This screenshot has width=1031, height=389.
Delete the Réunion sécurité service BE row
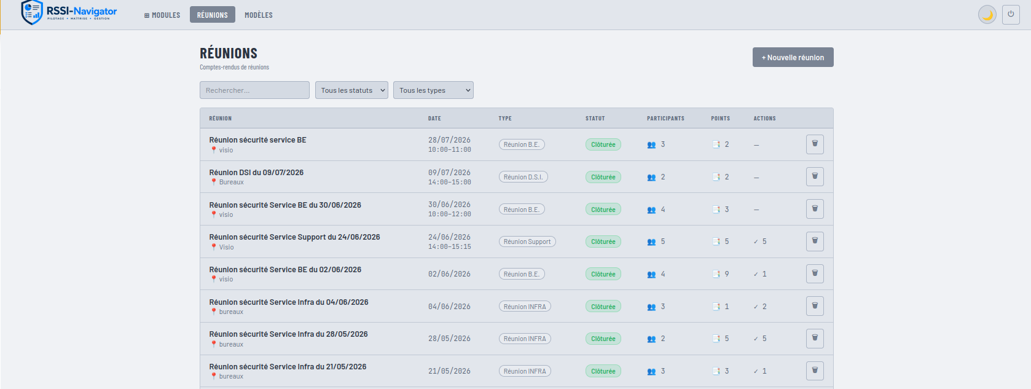pyautogui.click(x=815, y=144)
